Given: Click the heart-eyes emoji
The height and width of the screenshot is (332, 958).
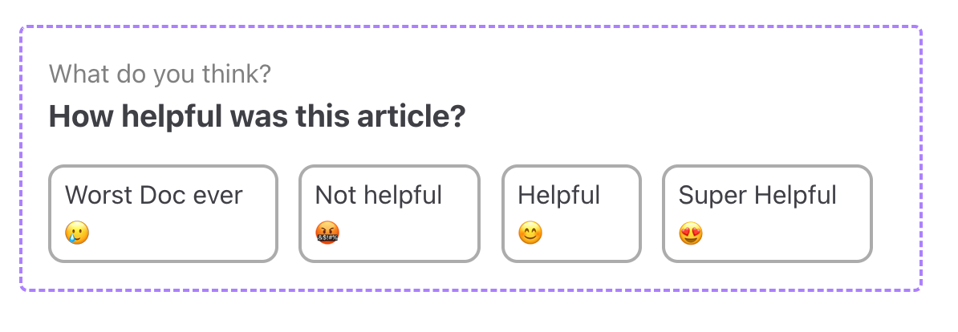Looking at the screenshot, I should [x=691, y=233].
